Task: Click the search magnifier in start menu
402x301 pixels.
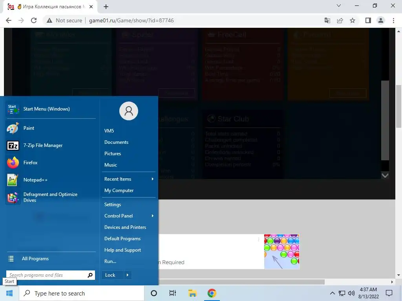Action: [x=90, y=275]
